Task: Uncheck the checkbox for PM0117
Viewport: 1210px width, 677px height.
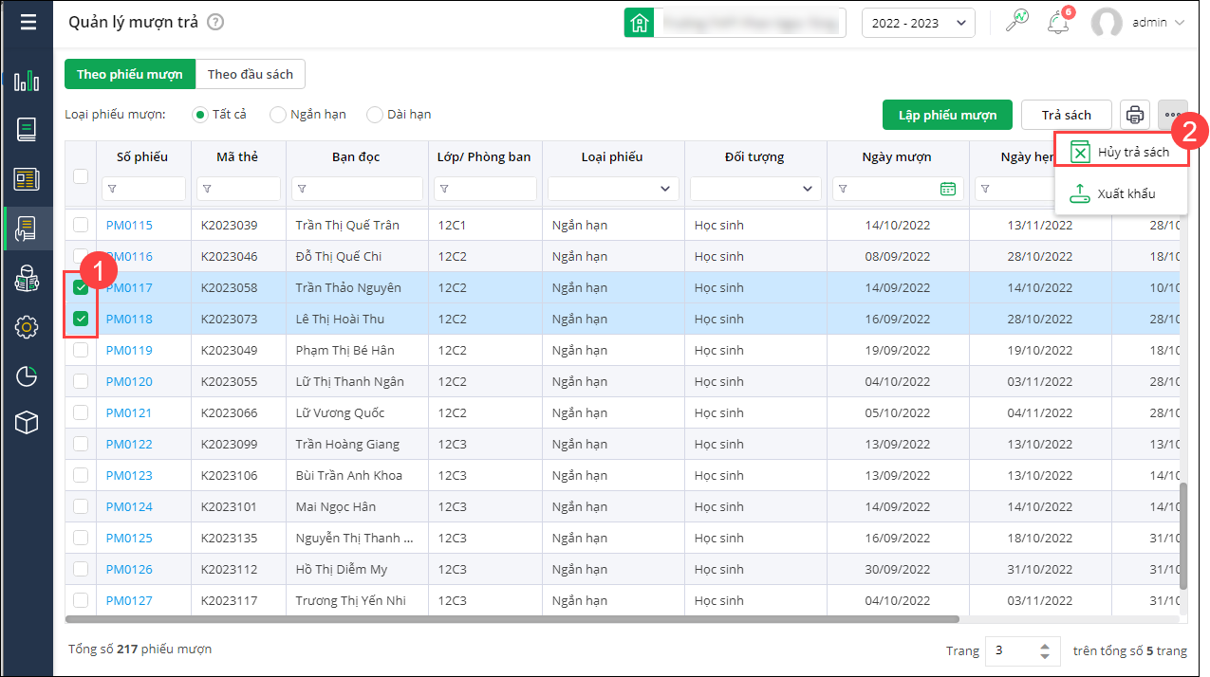Action: point(82,288)
